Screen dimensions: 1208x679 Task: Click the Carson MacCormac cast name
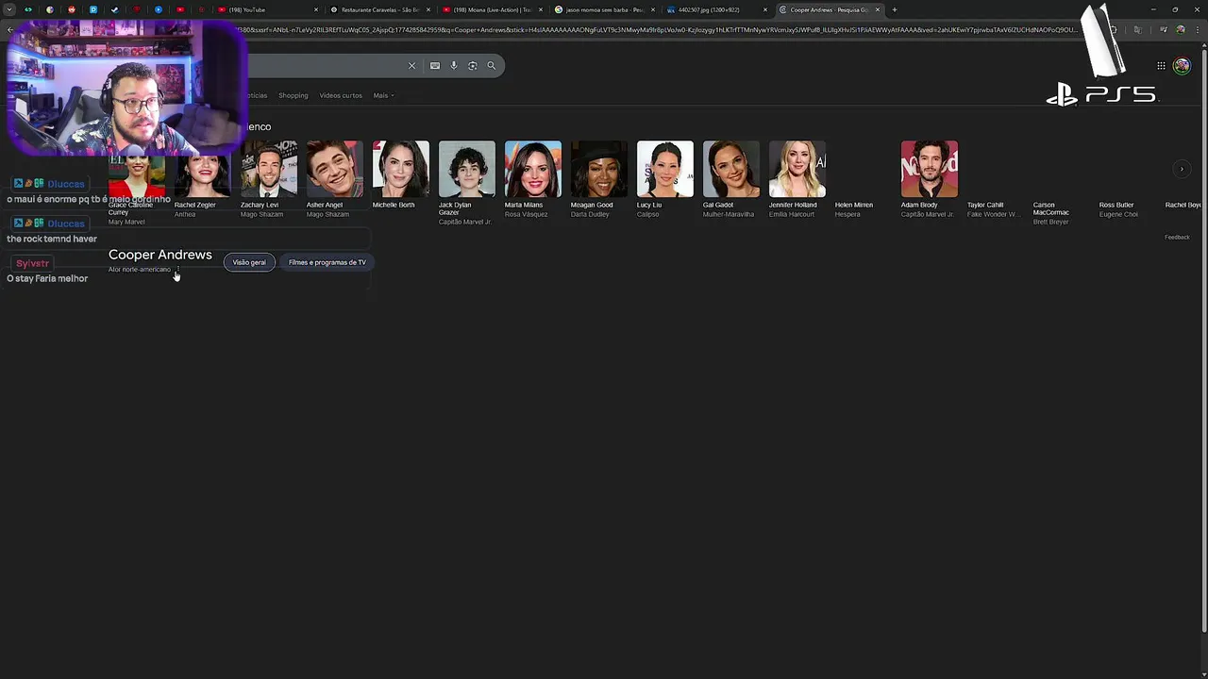point(1051,208)
